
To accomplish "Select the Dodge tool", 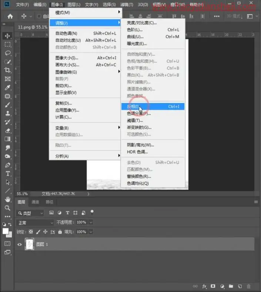I will (7, 156).
